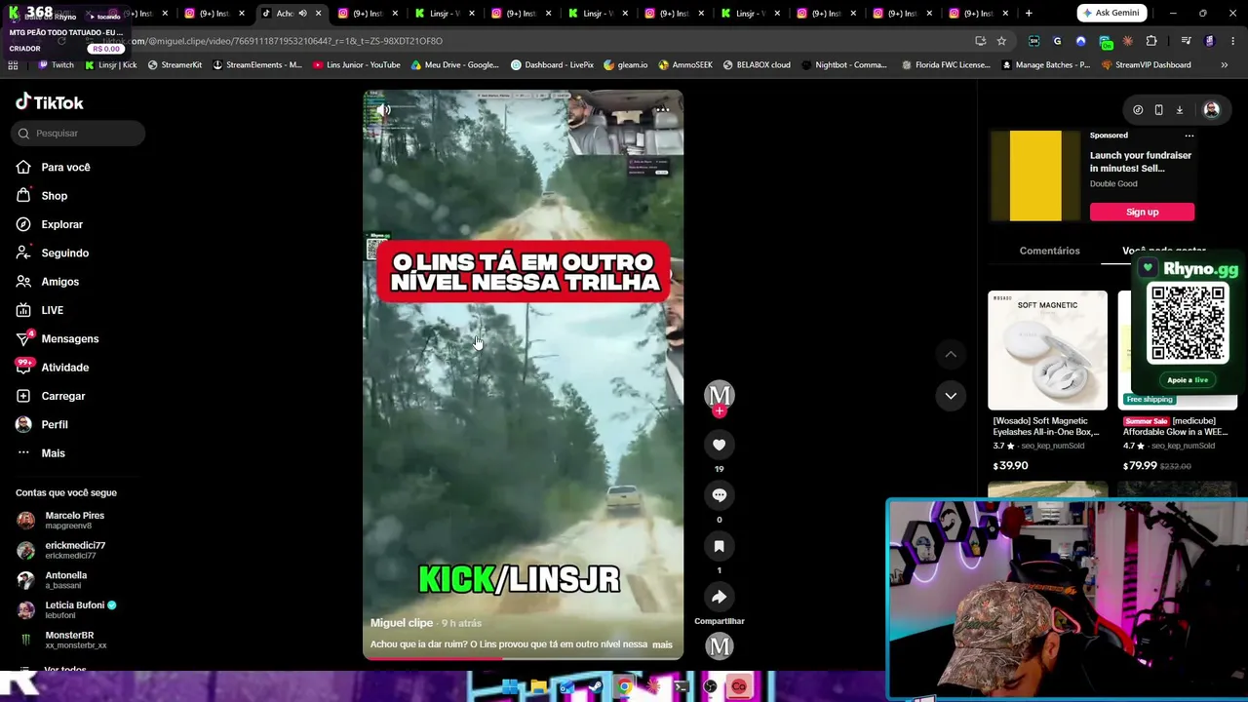Open the Lins Junior - YouTube bookmark

click(357, 65)
